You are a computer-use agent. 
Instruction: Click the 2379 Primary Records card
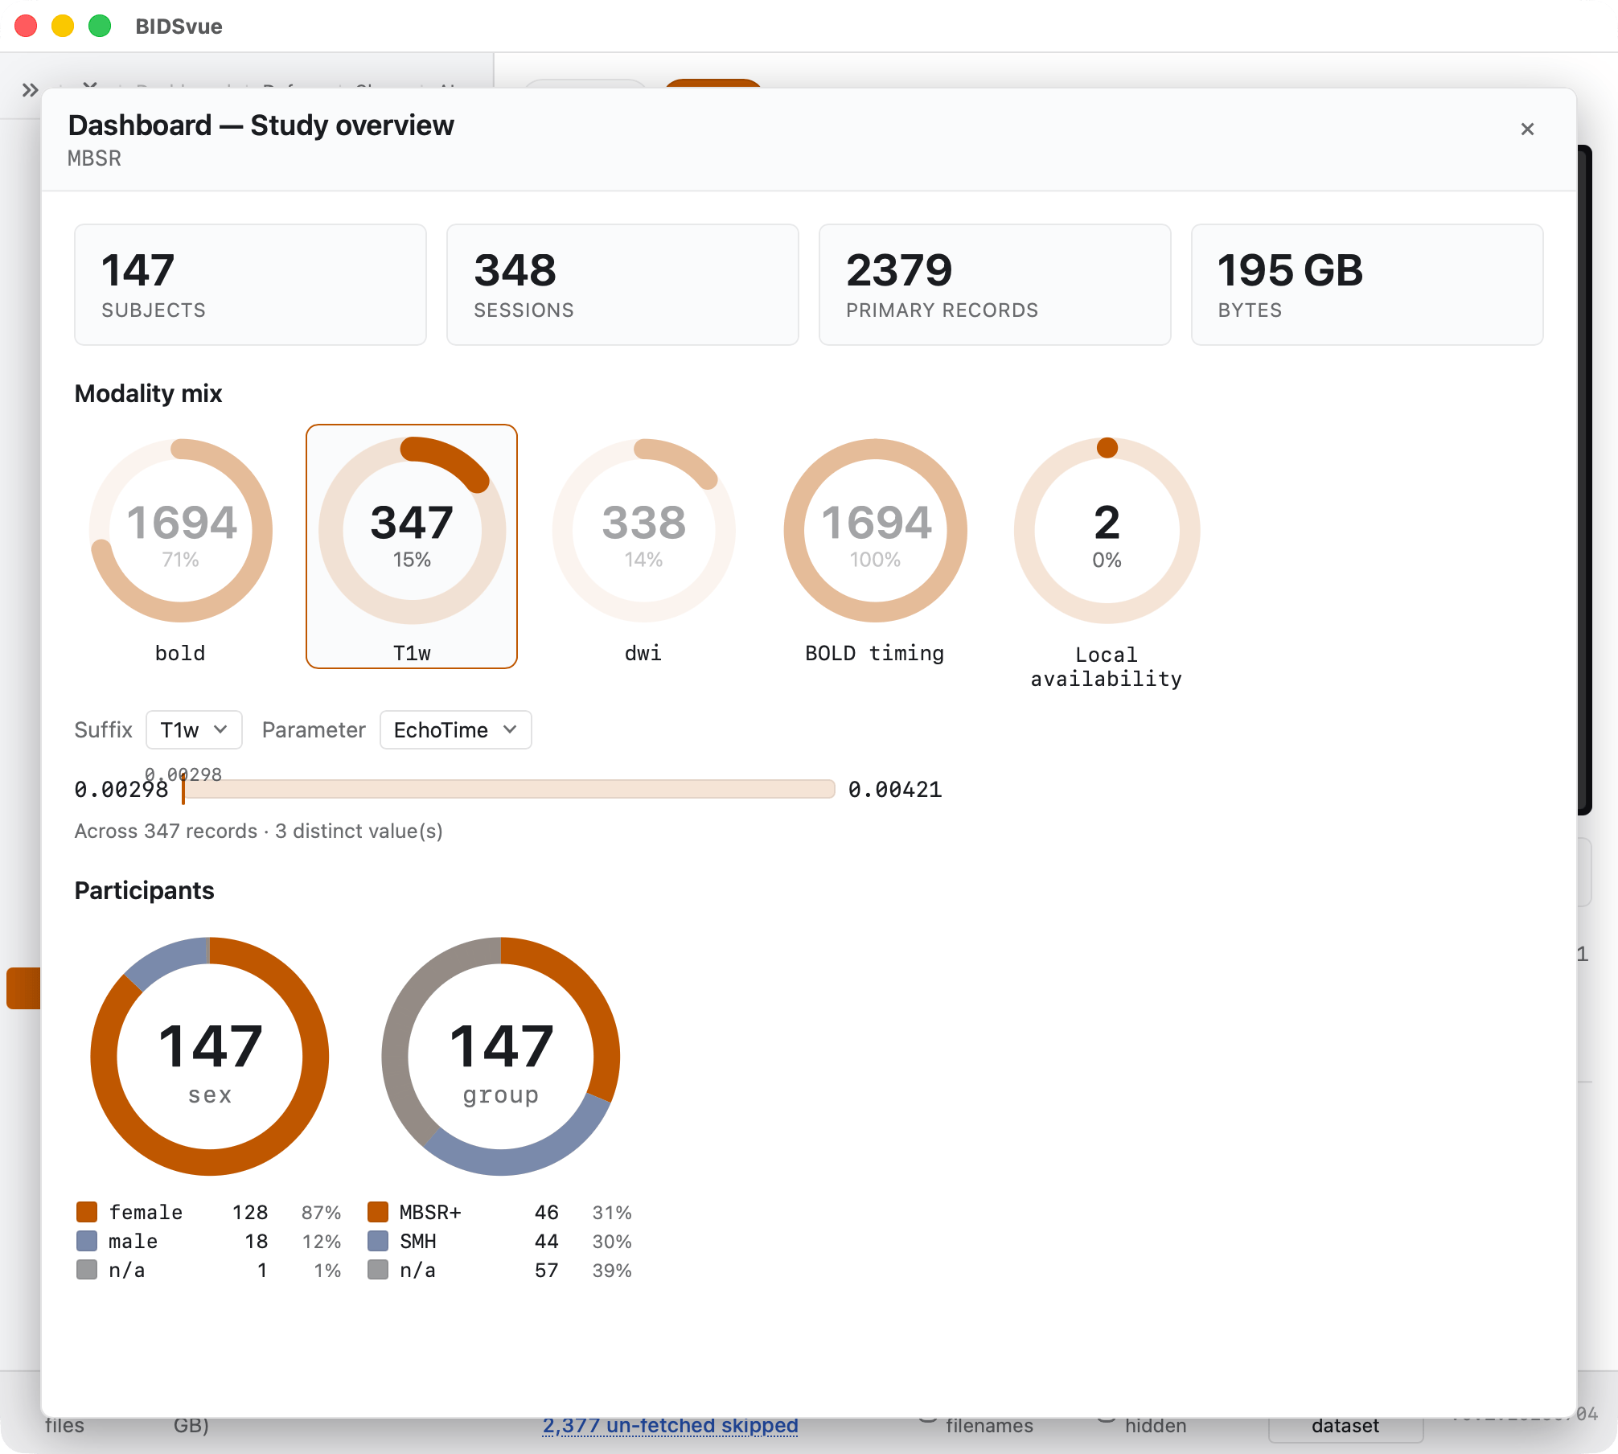(995, 285)
